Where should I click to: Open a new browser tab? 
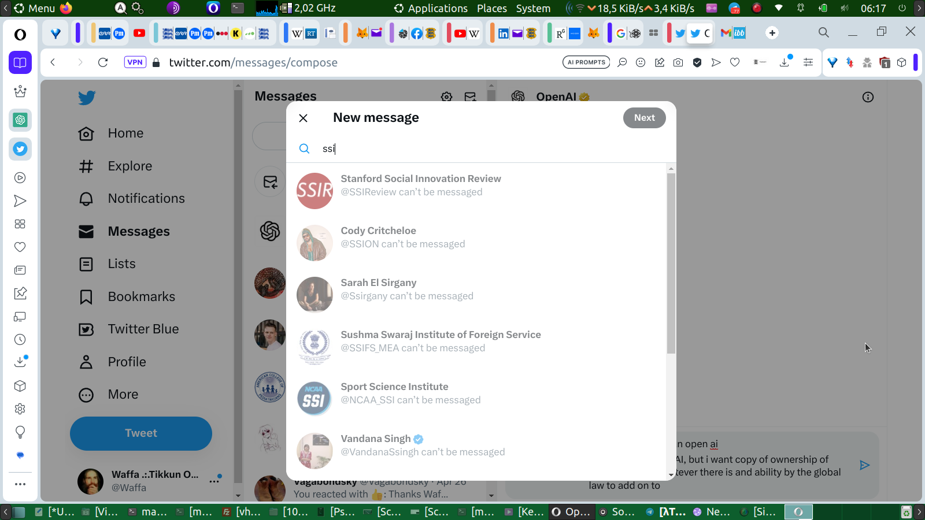tap(772, 33)
